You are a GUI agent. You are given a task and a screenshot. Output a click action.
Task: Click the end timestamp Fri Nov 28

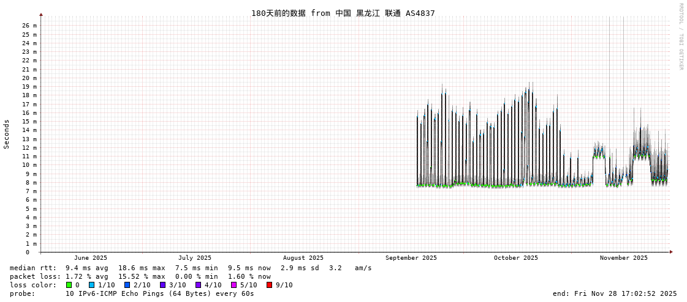614,293
